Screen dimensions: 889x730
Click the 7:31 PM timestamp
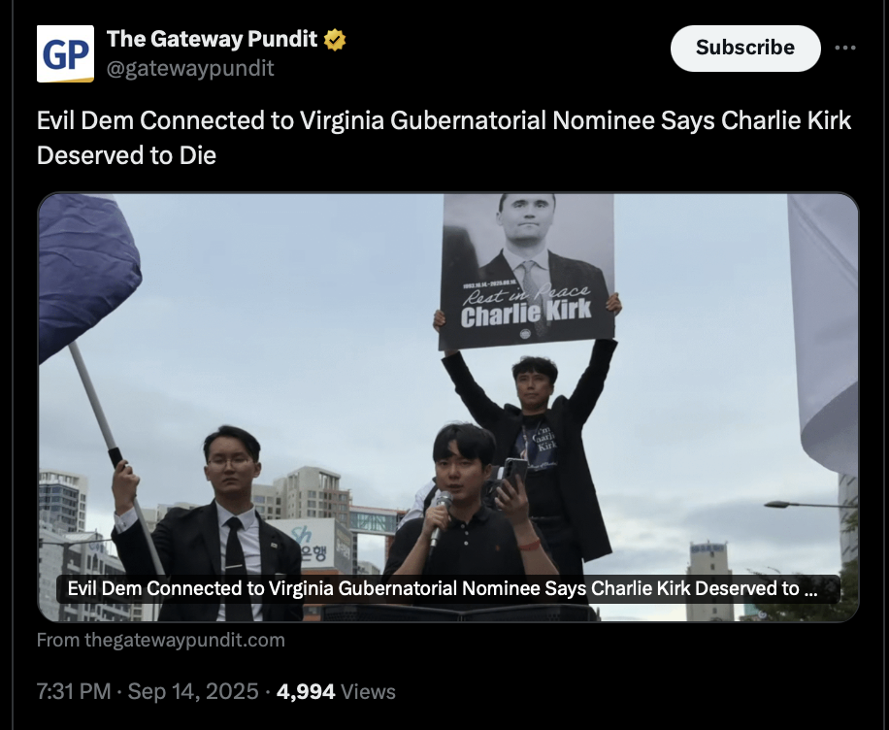(x=74, y=691)
